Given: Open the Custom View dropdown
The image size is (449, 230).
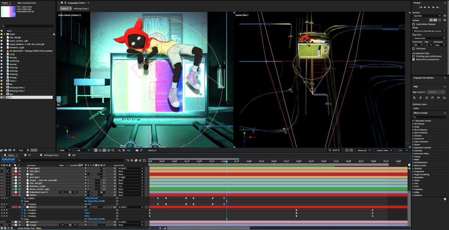Looking at the screenshot, I should pos(385,150).
